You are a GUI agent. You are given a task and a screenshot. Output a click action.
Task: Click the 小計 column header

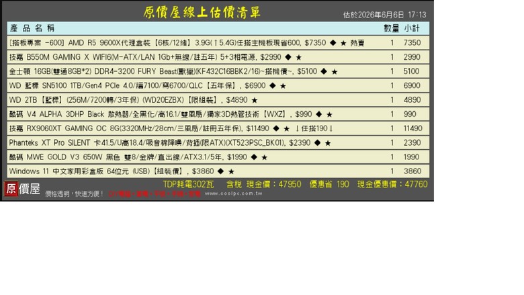[x=412, y=28]
